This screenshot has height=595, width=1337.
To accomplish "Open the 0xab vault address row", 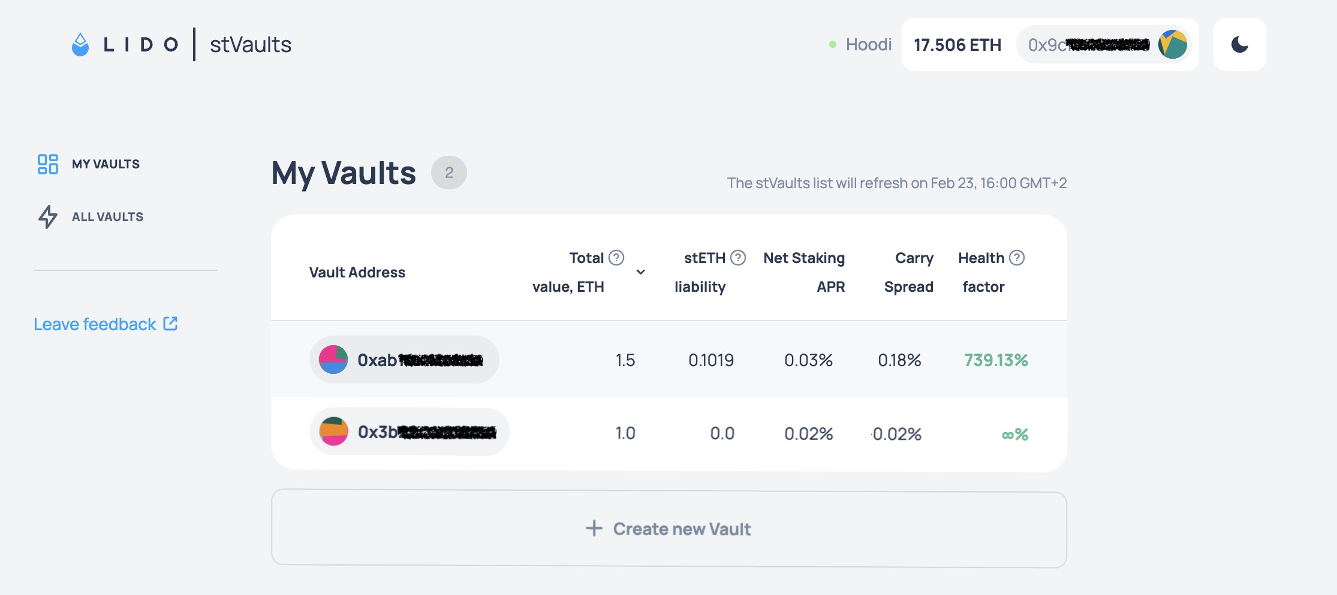I will (420, 360).
